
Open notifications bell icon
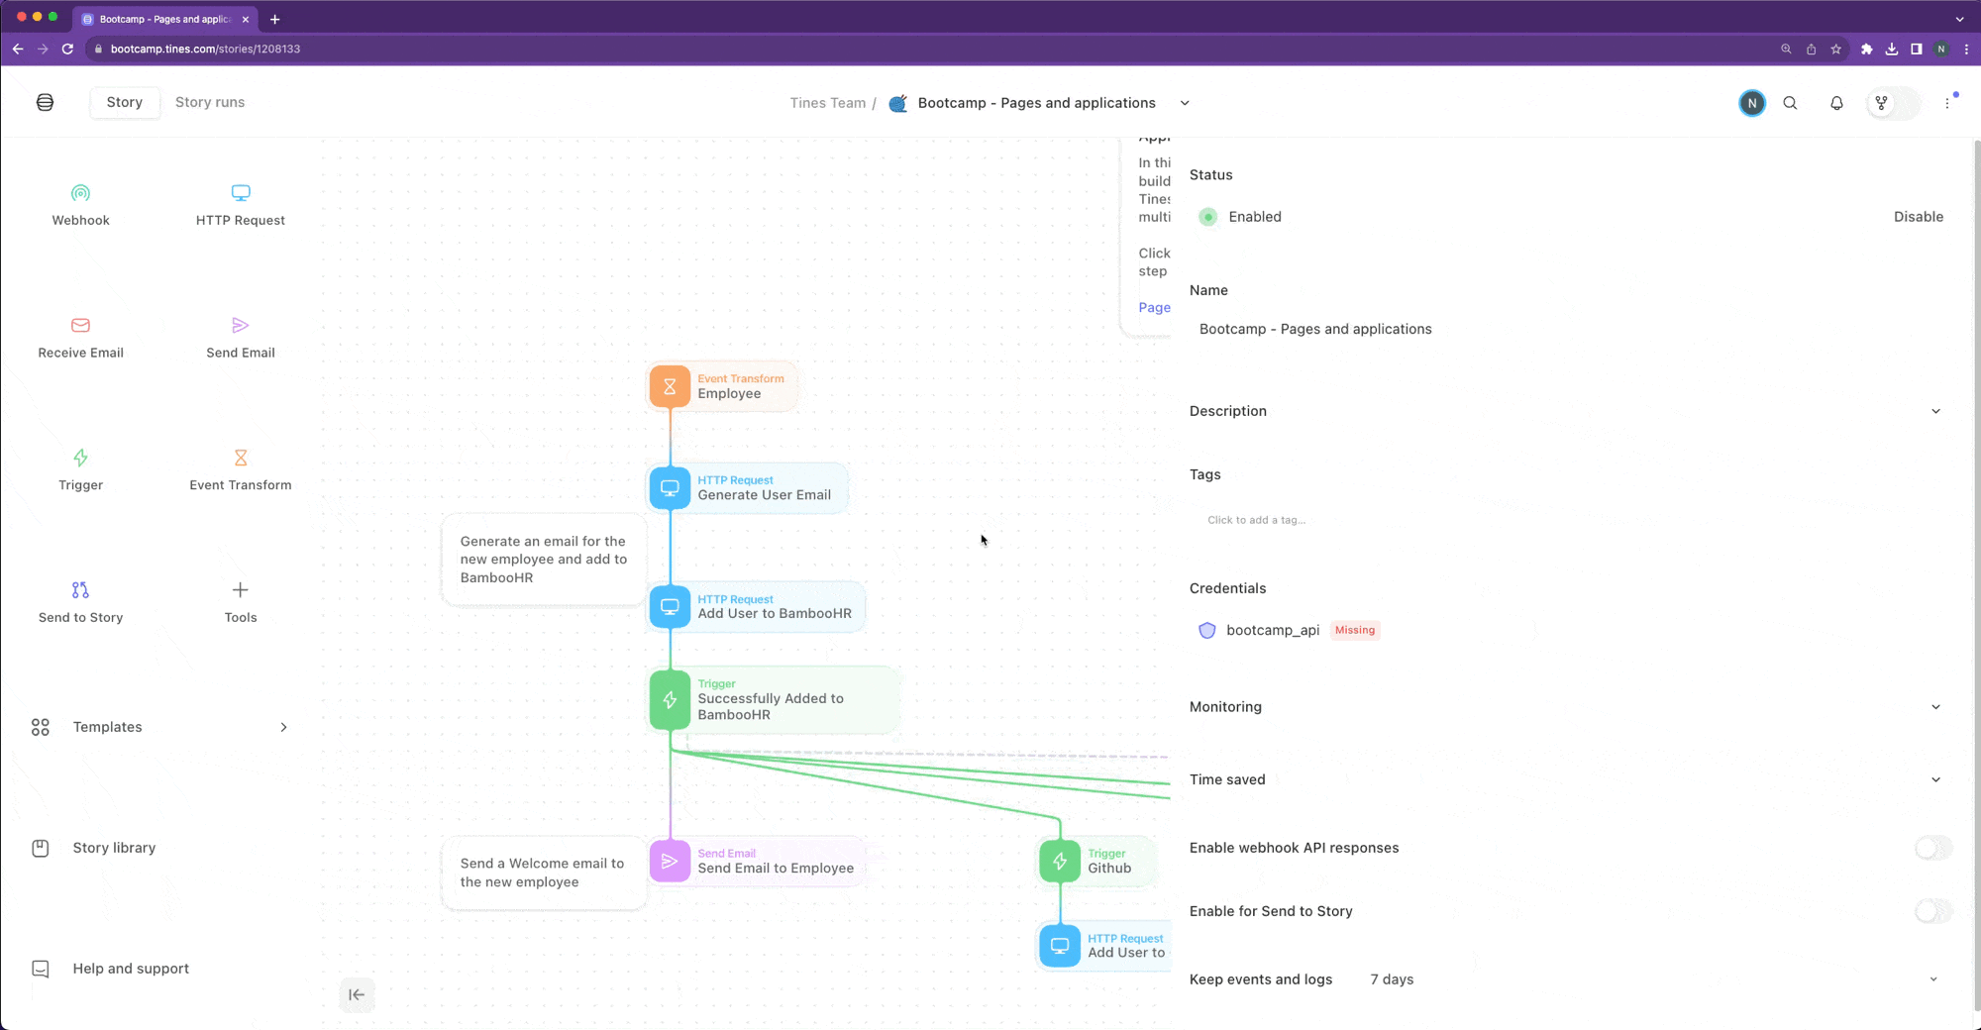coord(1836,103)
